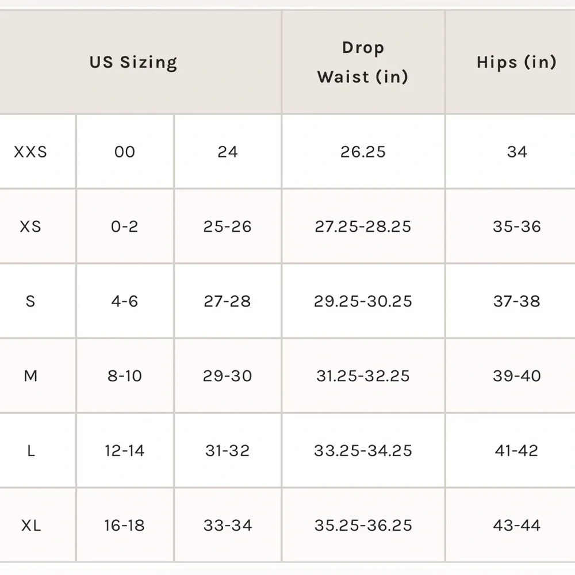
Task: Click the 00 US size cell
Action: [x=125, y=152]
